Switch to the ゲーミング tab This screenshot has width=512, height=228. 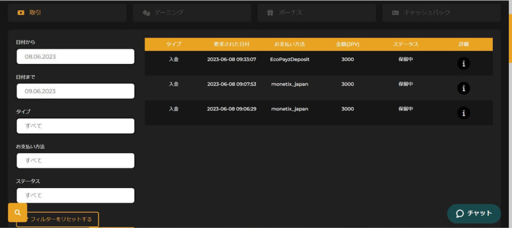click(x=191, y=13)
